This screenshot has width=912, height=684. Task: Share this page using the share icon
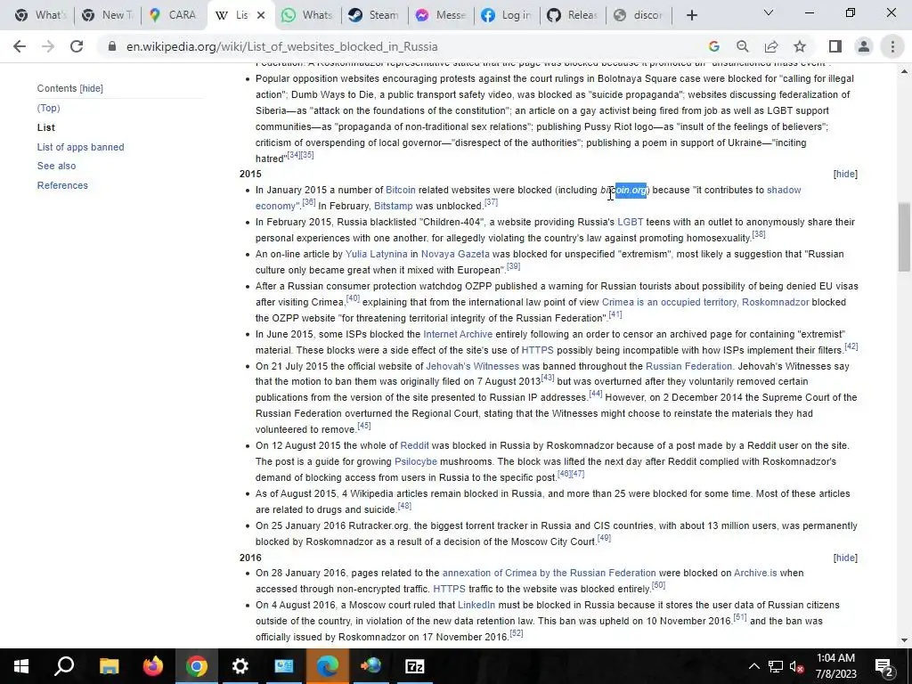771,46
